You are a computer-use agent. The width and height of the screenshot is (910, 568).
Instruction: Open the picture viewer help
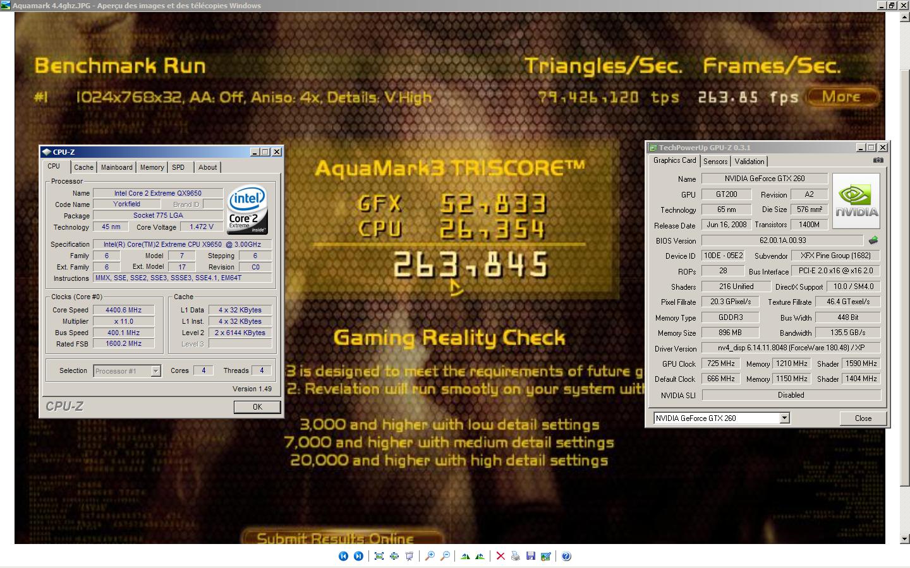pyautogui.click(x=566, y=556)
